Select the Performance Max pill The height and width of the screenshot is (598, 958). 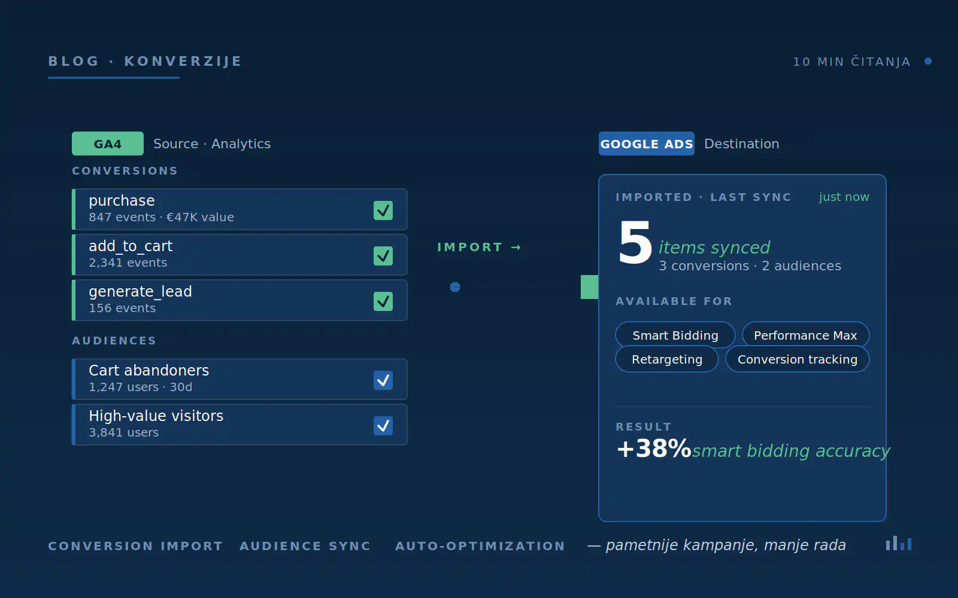[x=805, y=335]
